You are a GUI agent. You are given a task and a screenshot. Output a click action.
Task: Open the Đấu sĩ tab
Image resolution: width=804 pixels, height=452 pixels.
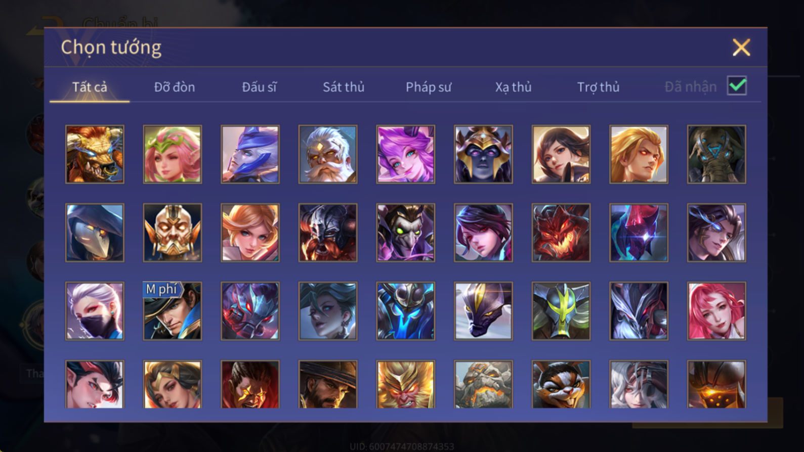point(259,87)
